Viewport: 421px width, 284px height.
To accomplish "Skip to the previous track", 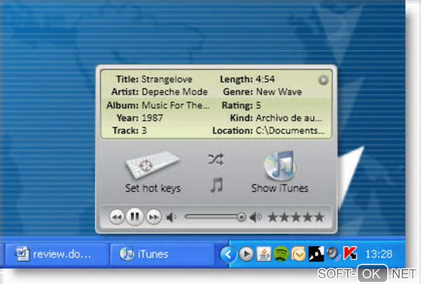I will pyautogui.click(x=116, y=217).
